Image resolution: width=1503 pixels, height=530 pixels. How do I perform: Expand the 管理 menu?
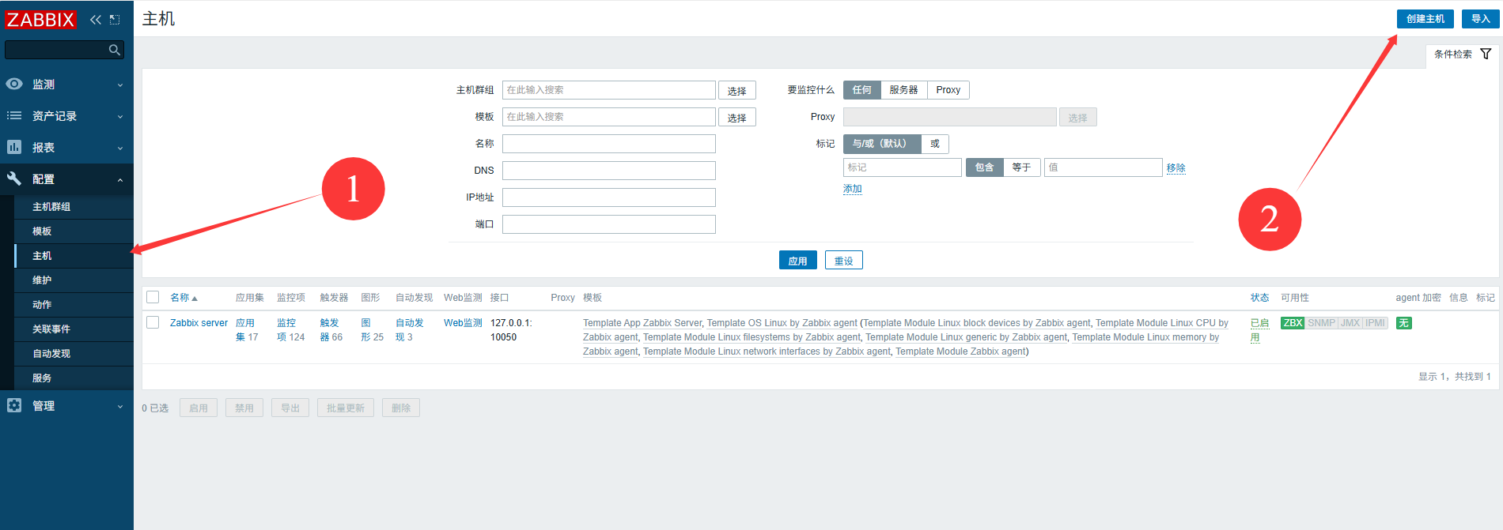[x=120, y=406]
